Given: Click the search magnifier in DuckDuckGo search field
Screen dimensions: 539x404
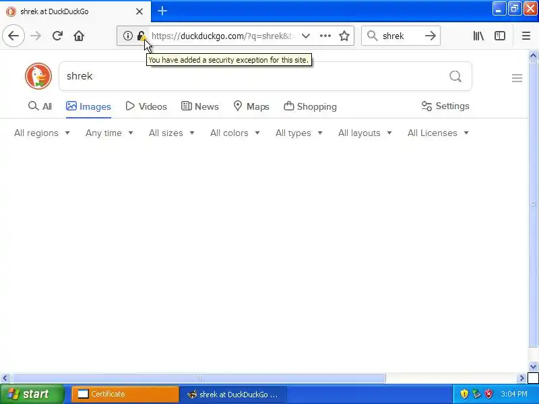Looking at the screenshot, I should point(455,76).
